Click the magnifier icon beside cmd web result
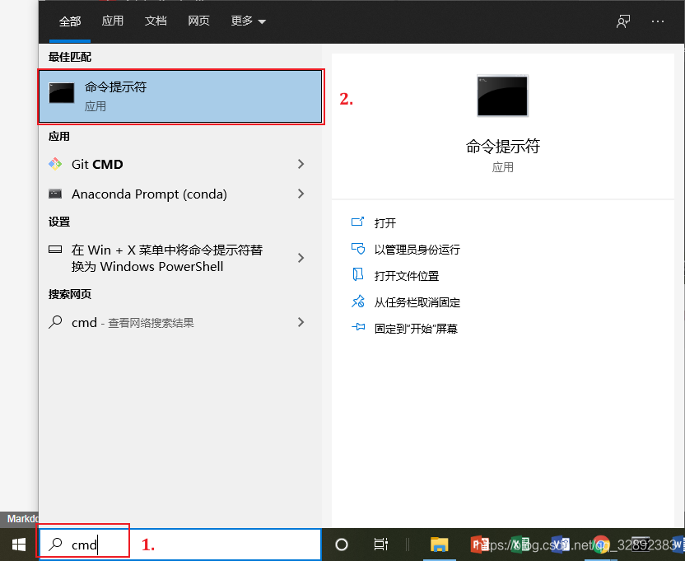This screenshot has height=561, width=685. 55,322
